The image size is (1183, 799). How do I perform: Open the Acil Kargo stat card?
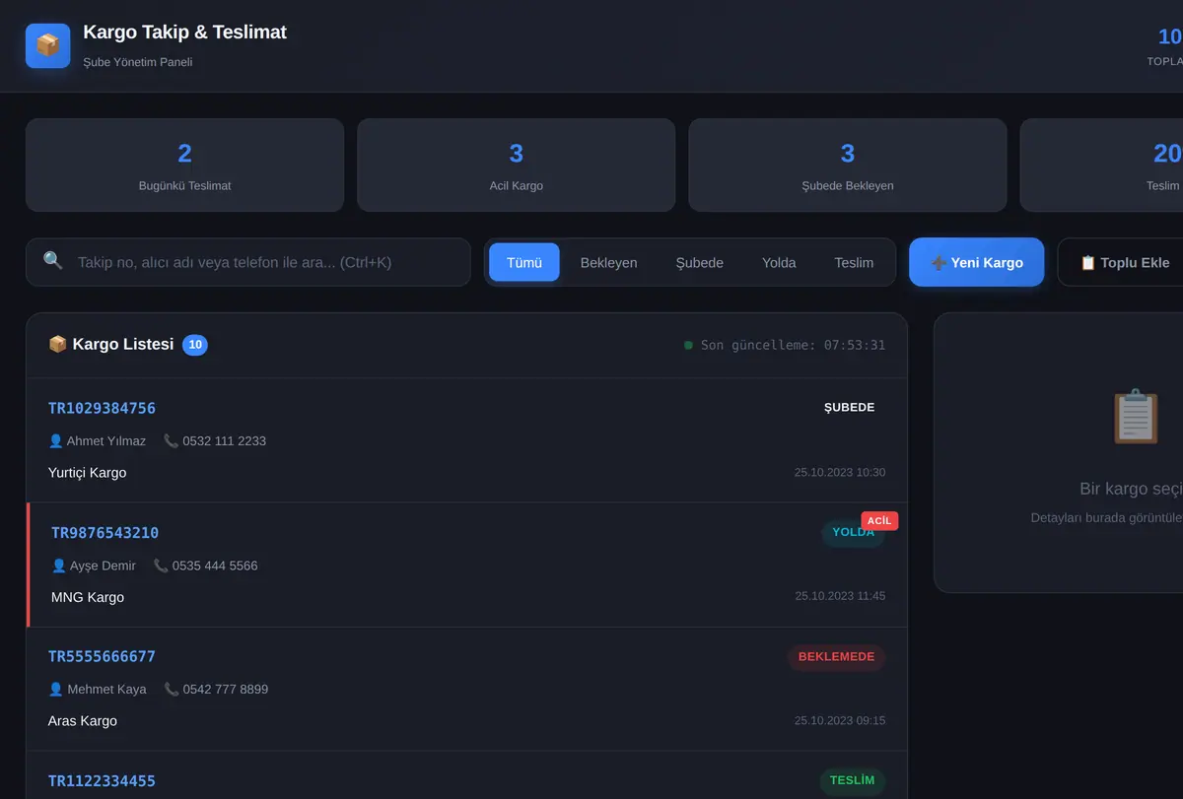tap(516, 166)
